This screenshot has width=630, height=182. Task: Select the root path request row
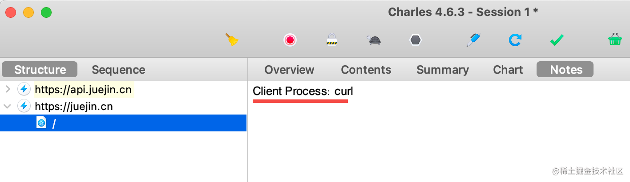coord(54,123)
